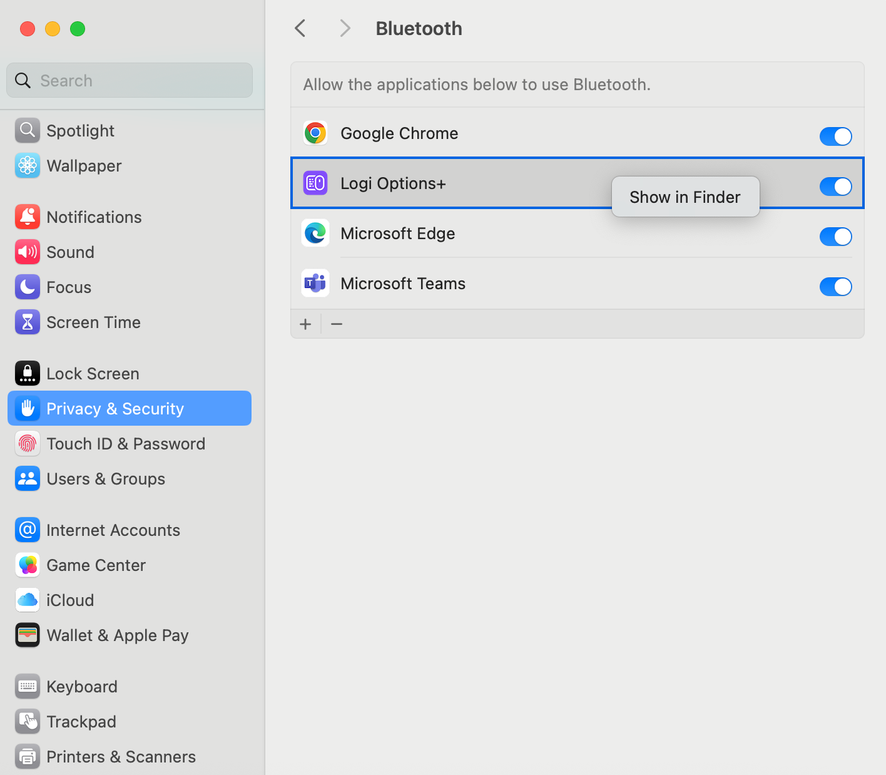Click the Sound speaker icon

(28, 252)
